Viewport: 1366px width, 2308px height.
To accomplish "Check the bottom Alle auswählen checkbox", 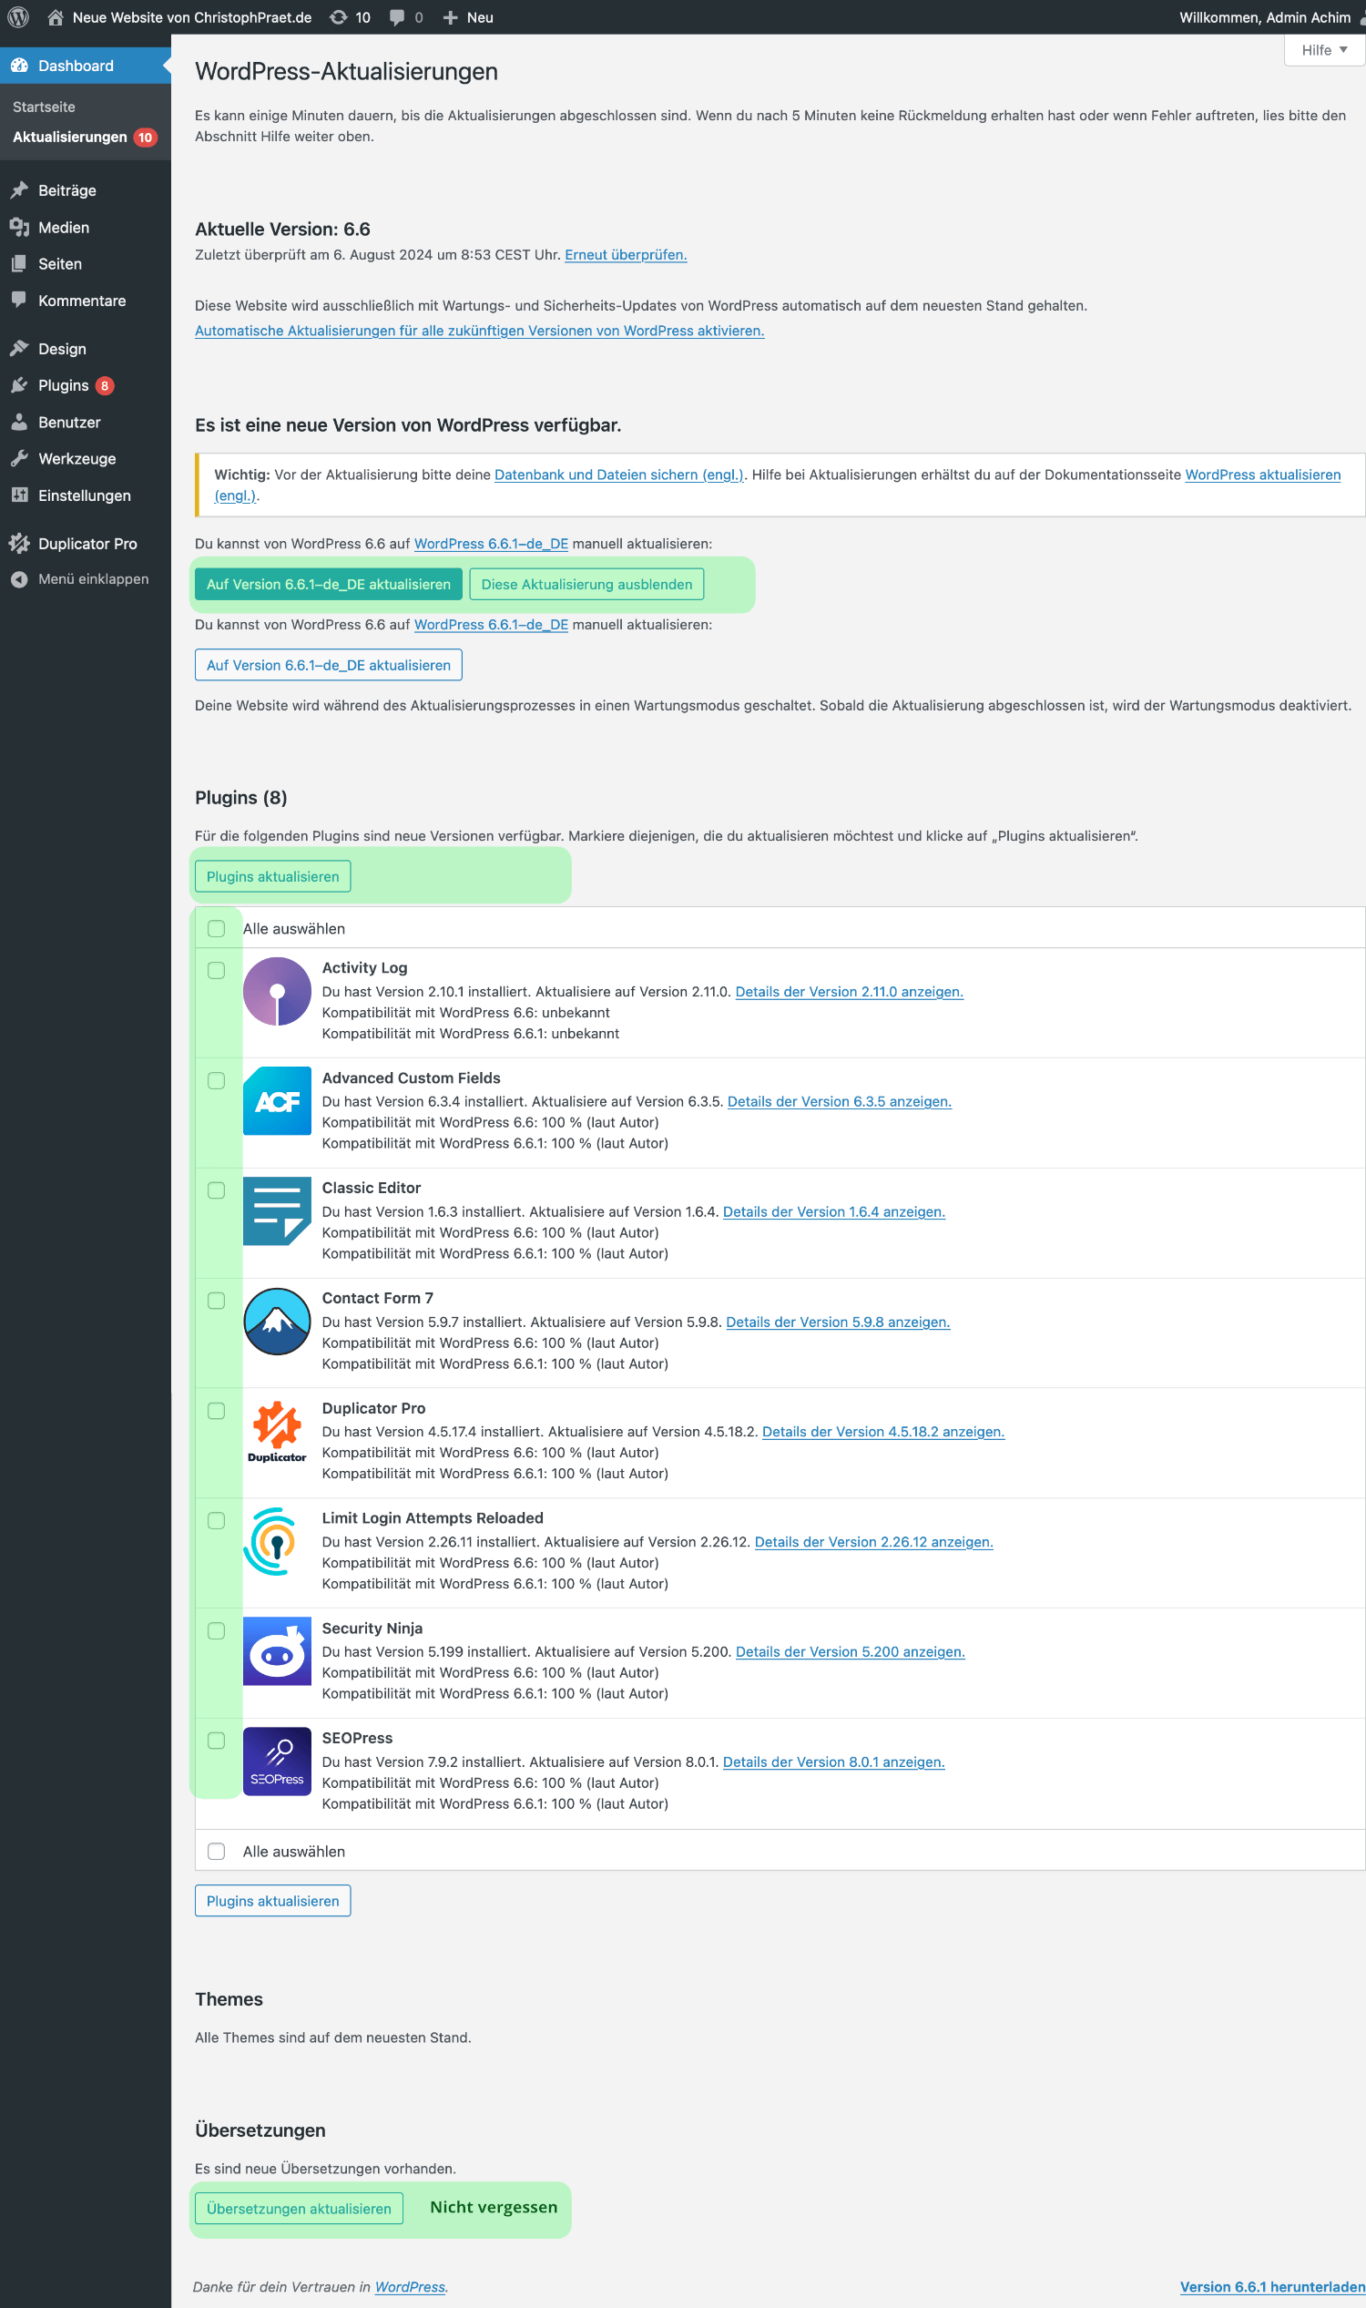I will pyautogui.click(x=217, y=1852).
